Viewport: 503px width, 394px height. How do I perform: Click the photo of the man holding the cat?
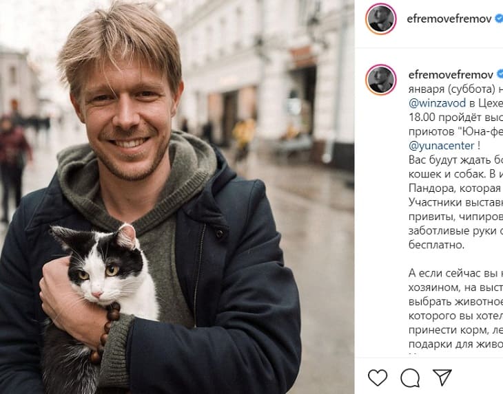[x=177, y=197]
